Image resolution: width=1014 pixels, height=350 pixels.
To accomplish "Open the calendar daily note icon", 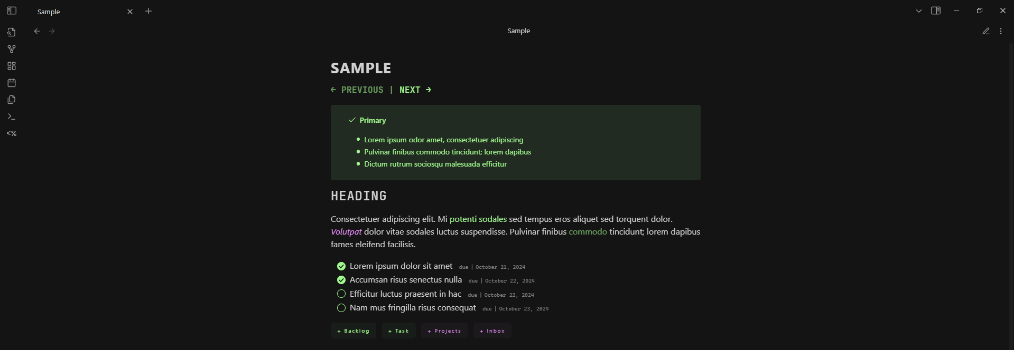I will click(x=12, y=83).
